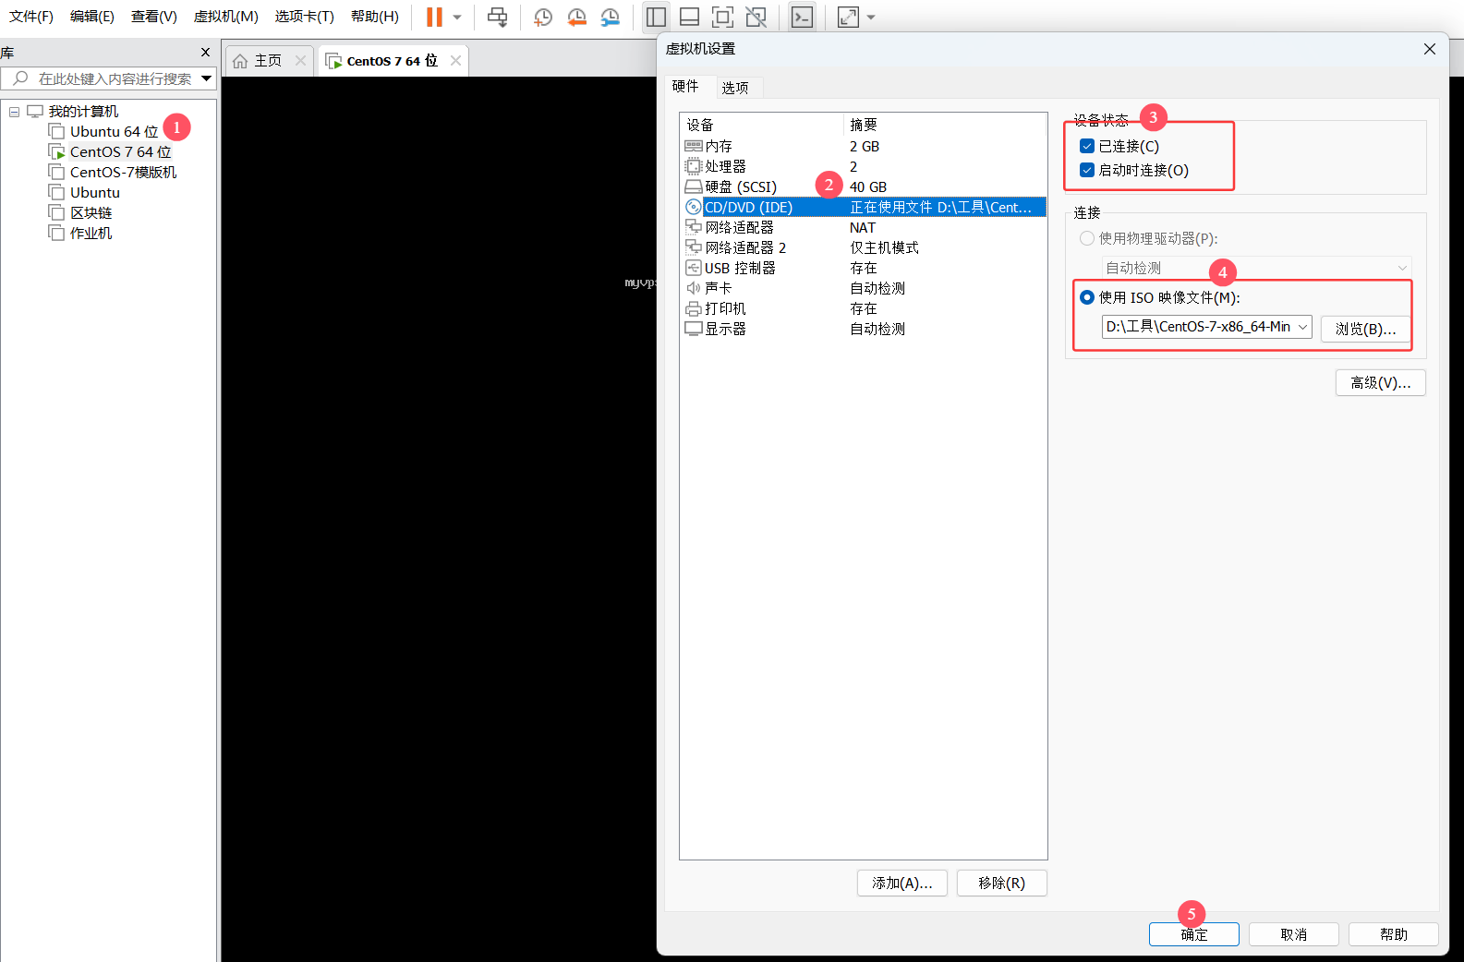Open the stretch display dropdown arrow
Viewport: 1464px width, 962px height.
[871, 17]
